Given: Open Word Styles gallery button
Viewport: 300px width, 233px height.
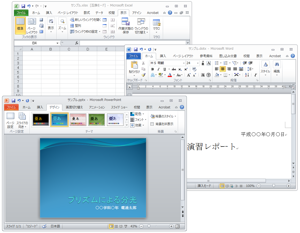Looking at the screenshot, I should [265, 68].
